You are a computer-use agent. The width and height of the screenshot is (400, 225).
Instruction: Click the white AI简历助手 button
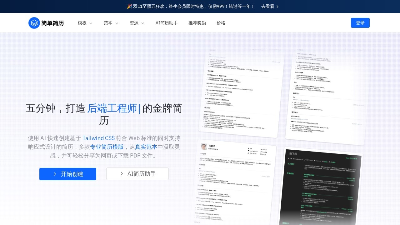click(x=137, y=174)
